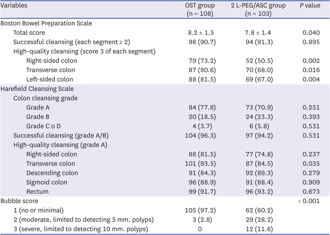Select the '8.2 ± 1.5' total score value
Image resolution: width=330 pixels, height=235 pixels.
click(200, 33)
